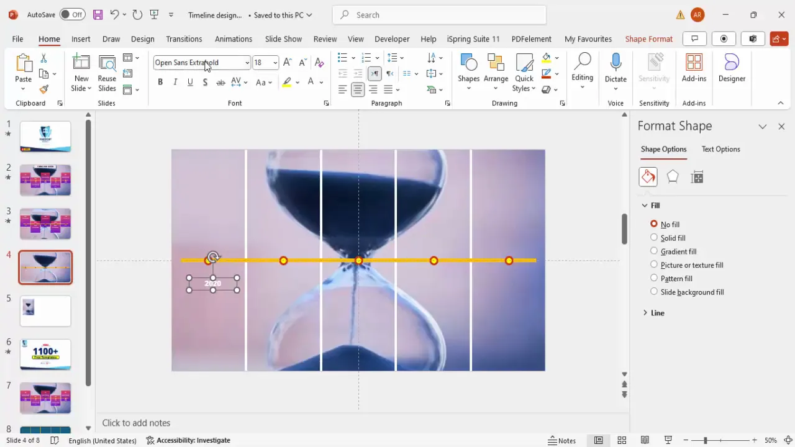Align text right
Viewport: 795px width, 447px height.
pos(373,89)
